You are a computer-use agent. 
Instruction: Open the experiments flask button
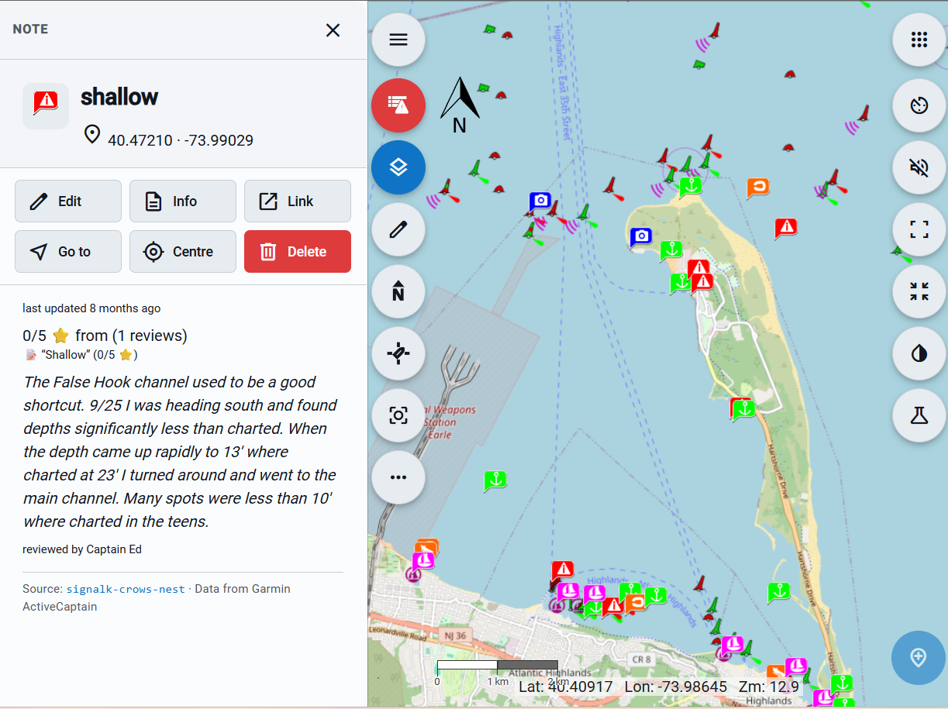[919, 416]
